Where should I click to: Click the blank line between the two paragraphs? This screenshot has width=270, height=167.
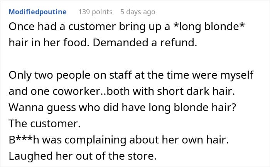[x=131, y=59]
